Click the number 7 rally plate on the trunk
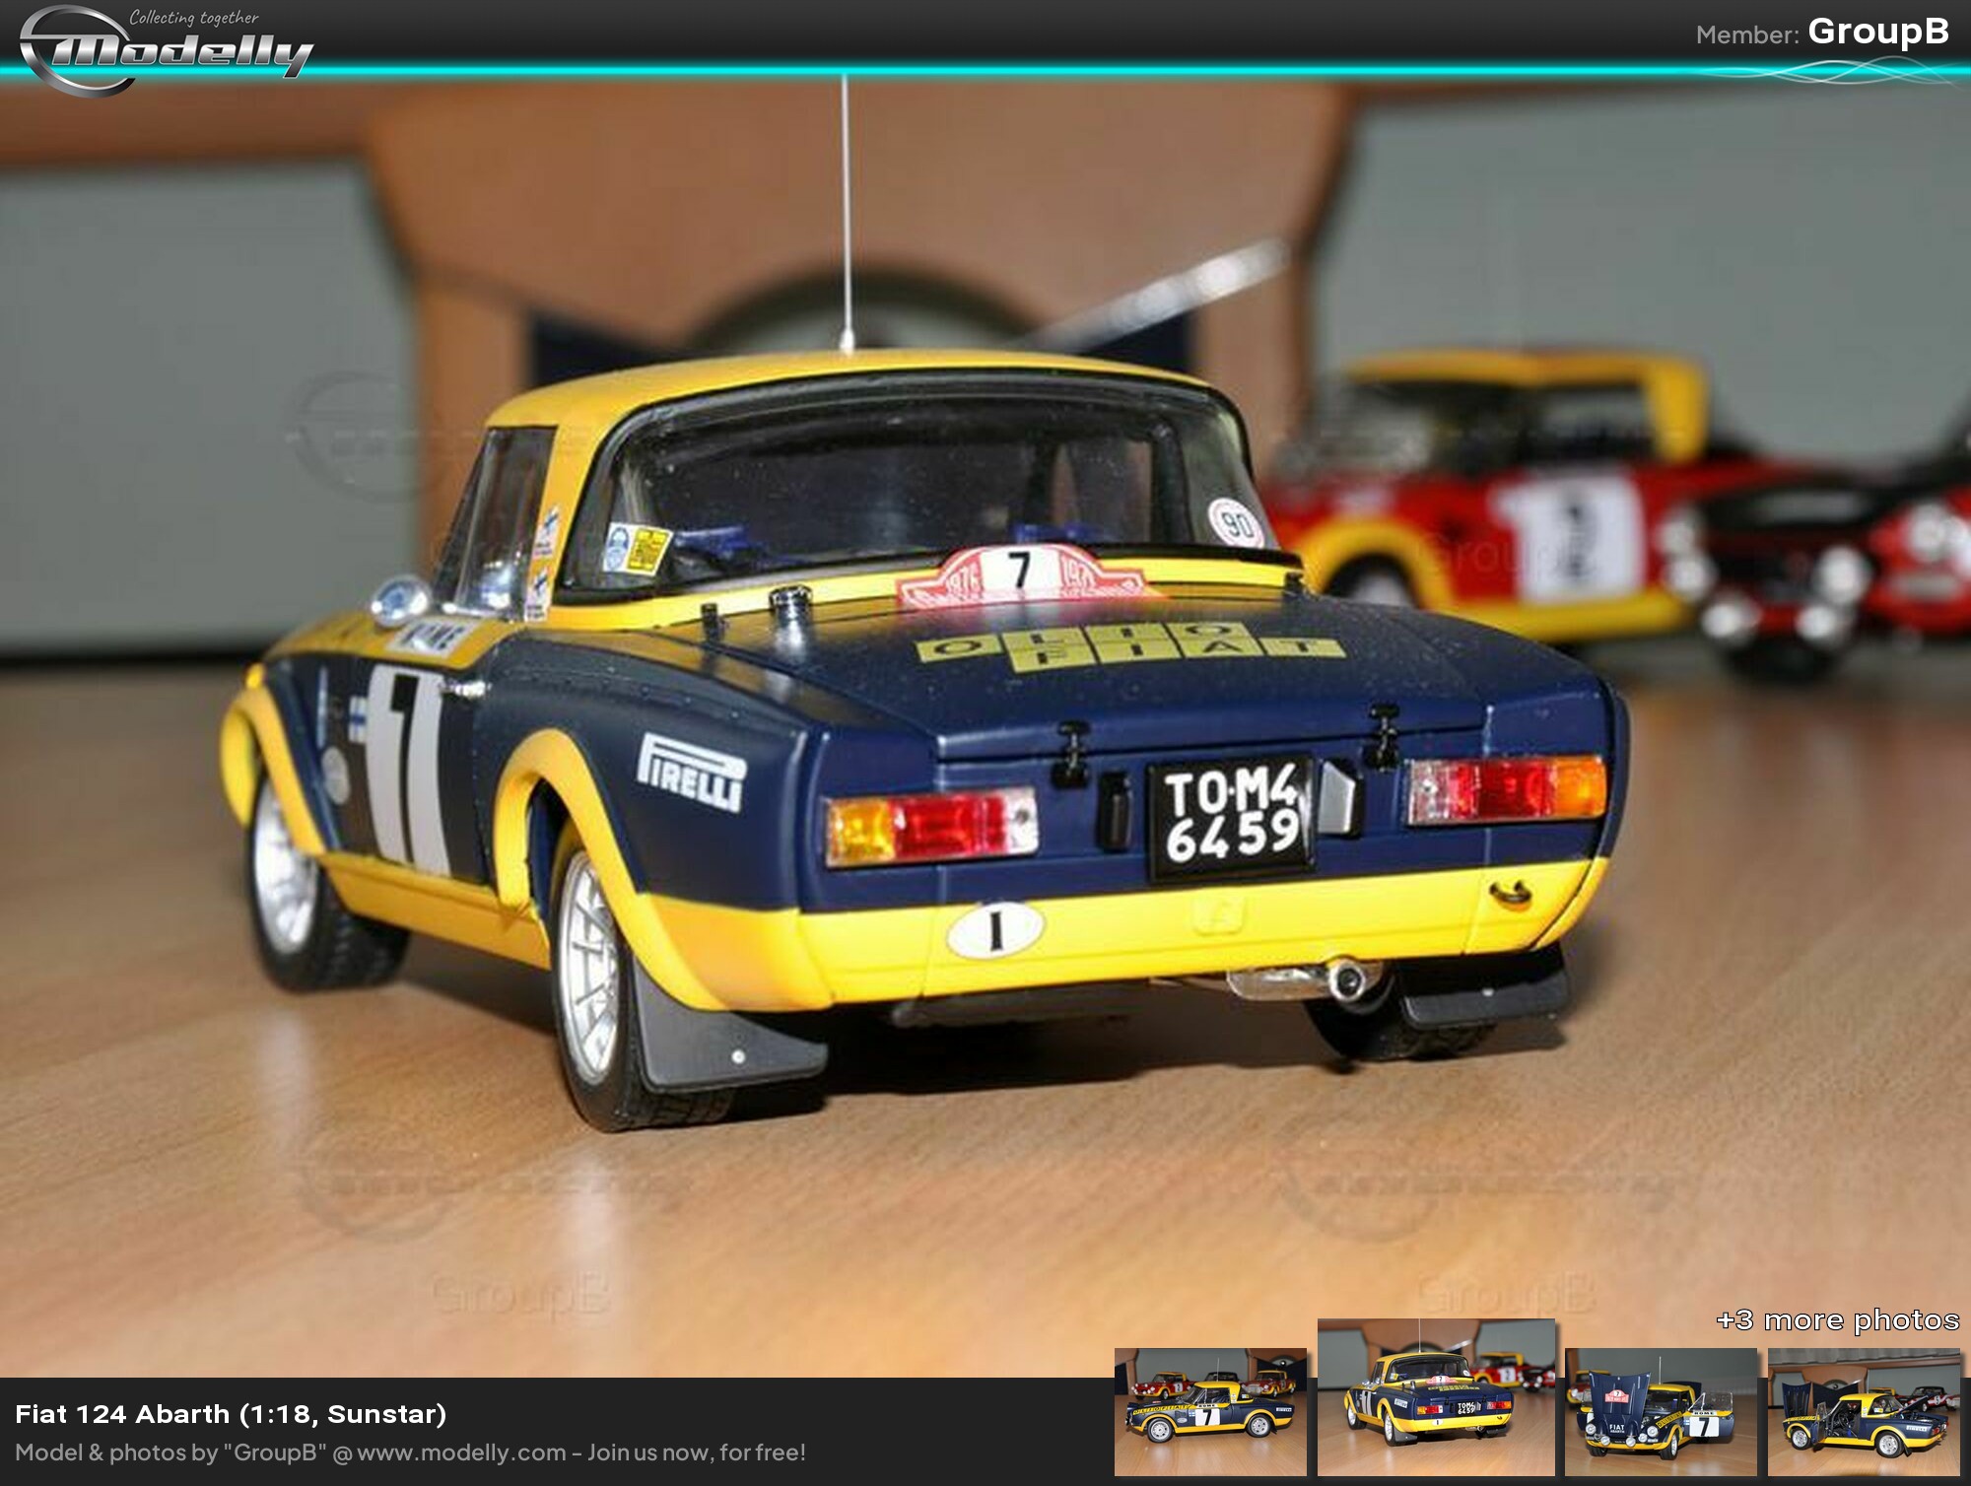The width and height of the screenshot is (1971, 1486). click(x=1021, y=575)
